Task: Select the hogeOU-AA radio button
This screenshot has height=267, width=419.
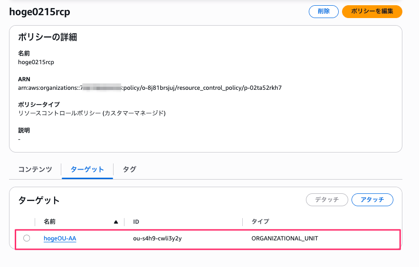Action: click(x=27, y=238)
